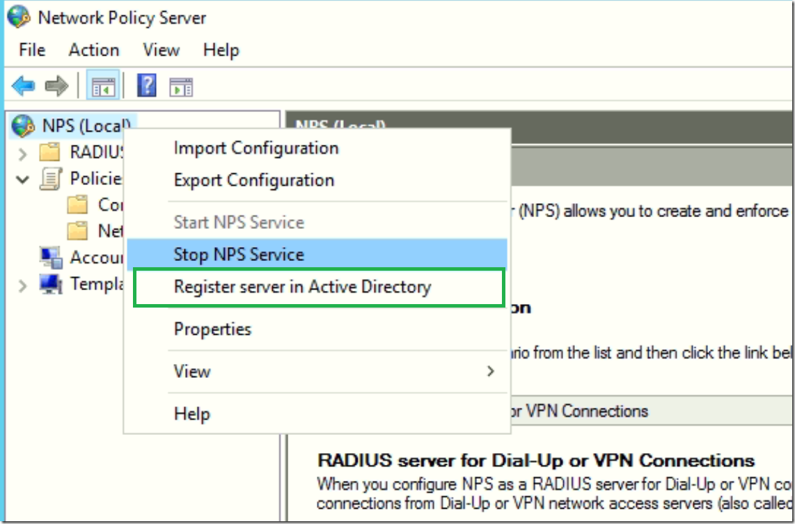Screen dimensions: 795x524
Task: Select Register server in Active Directory
Action: click(x=317, y=287)
